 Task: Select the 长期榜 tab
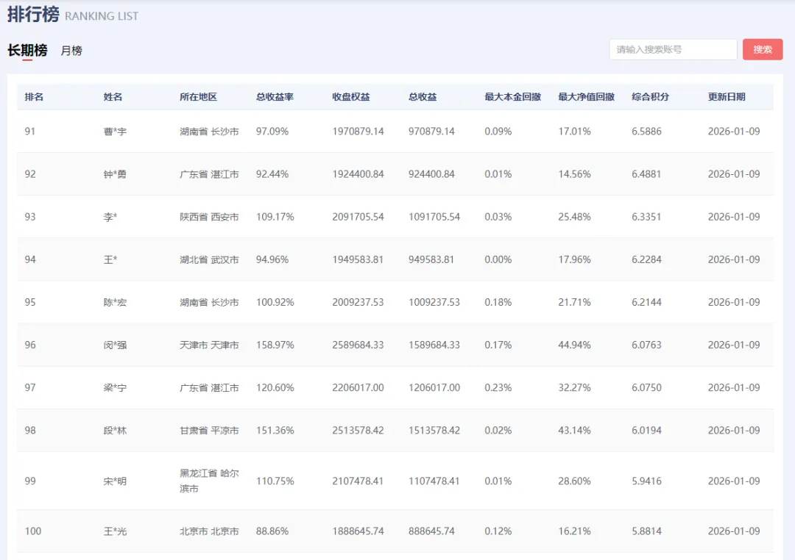pyautogui.click(x=27, y=50)
